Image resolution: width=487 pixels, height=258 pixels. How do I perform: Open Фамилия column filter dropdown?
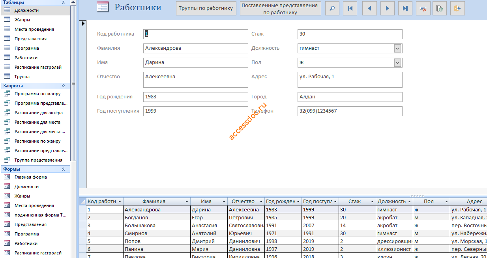pyautogui.click(x=186, y=202)
